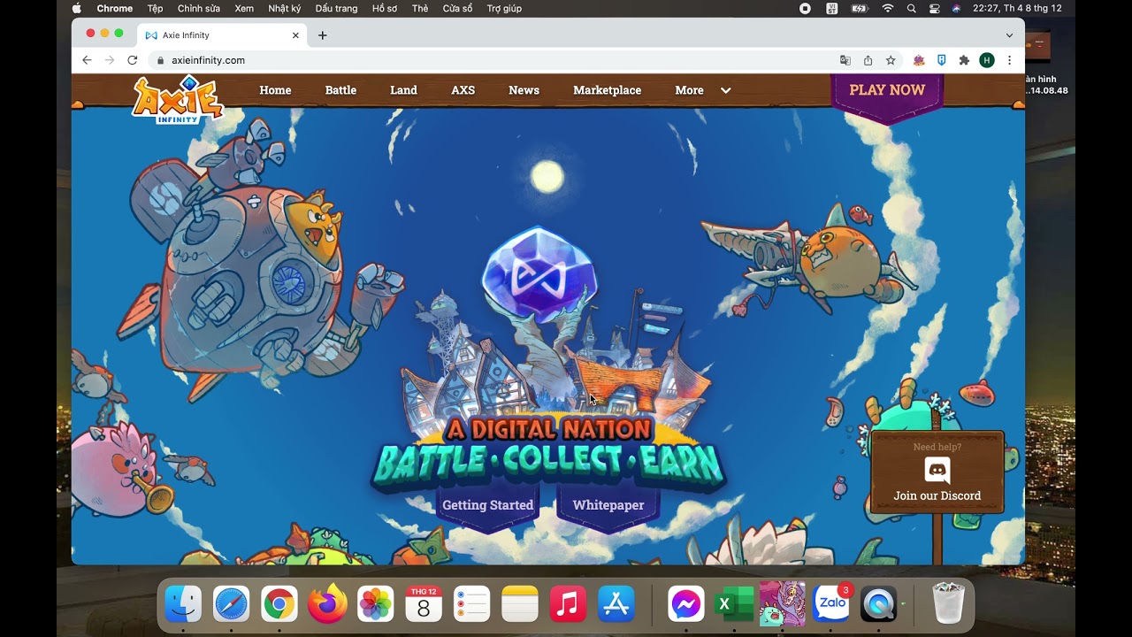Screen dimensions: 1132x637
Task: Open the Hồ sơ menu
Action: (x=385, y=8)
